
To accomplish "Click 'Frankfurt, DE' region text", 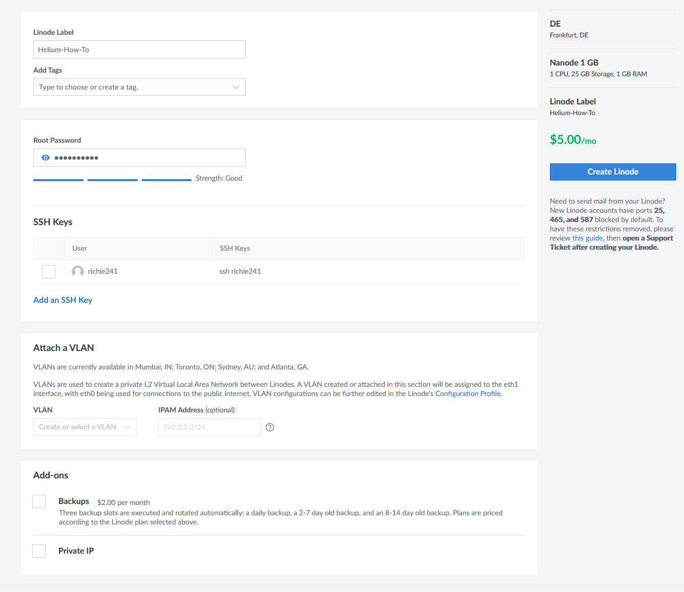I will pos(569,35).
